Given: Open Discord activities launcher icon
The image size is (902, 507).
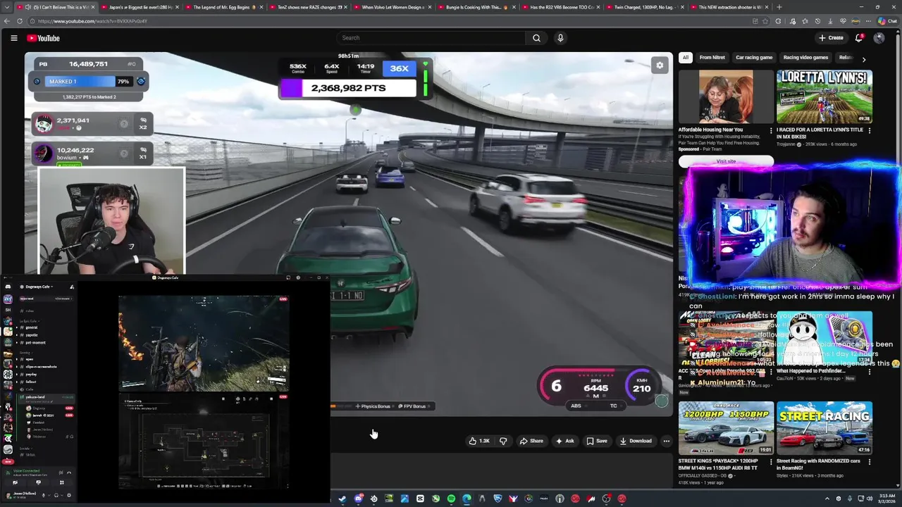Looking at the screenshot, I should (61, 482).
